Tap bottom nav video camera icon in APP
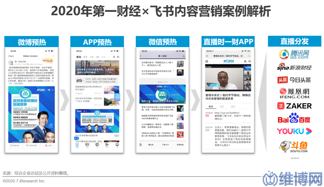The height and width of the screenshot is (187, 324). [x=87, y=145]
